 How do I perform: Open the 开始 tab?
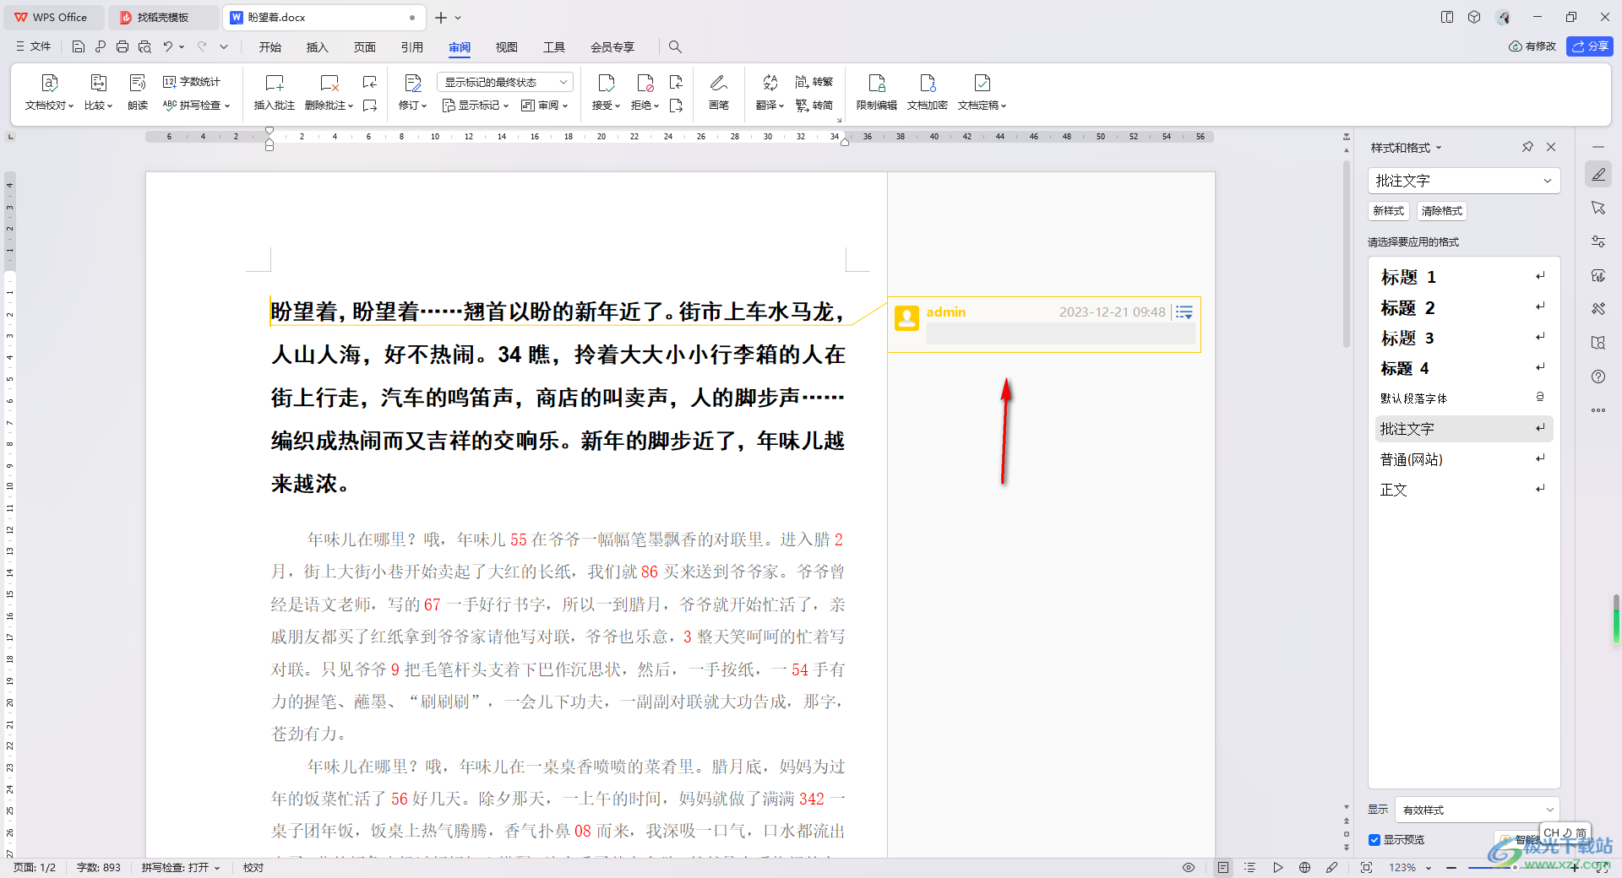coord(270,47)
